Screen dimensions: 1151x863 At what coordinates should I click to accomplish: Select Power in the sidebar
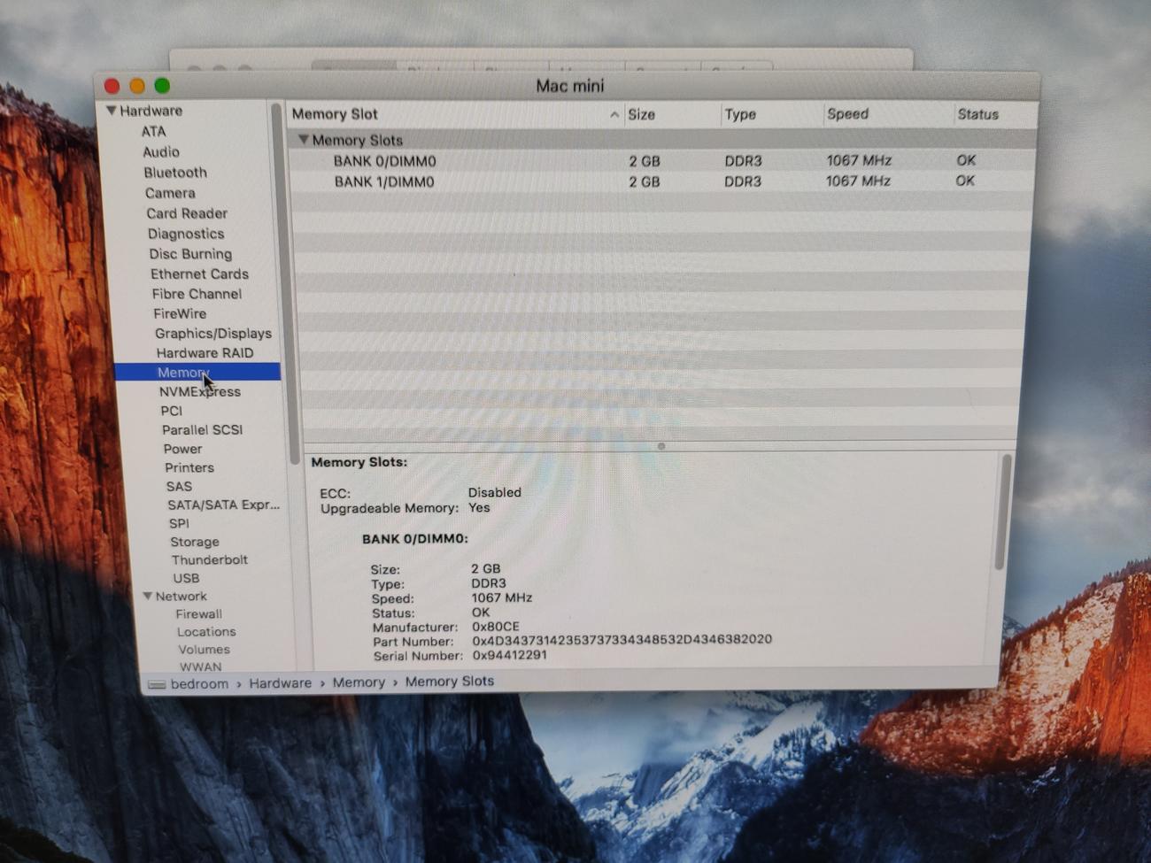[x=182, y=449]
